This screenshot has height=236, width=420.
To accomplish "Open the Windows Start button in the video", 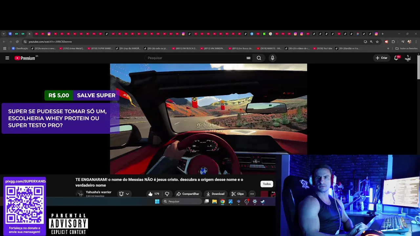I will (x=157, y=202).
